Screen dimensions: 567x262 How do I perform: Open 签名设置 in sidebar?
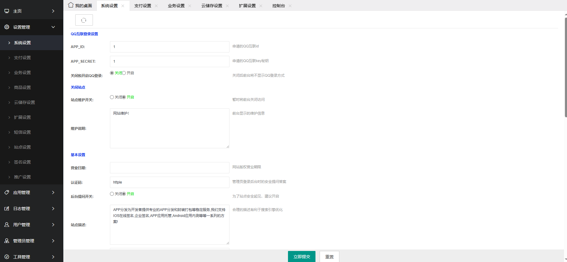32,162
